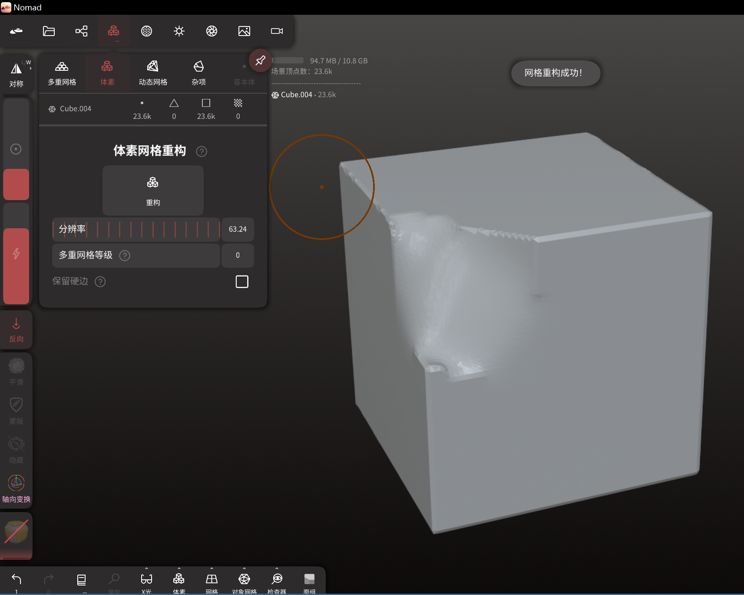
Task: Open the camera settings menu
Action: (277, 31)
